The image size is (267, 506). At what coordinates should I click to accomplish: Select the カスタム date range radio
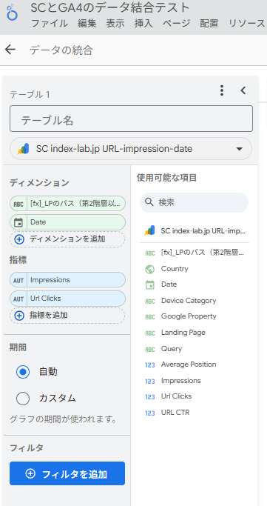click(x=23, y=399)
